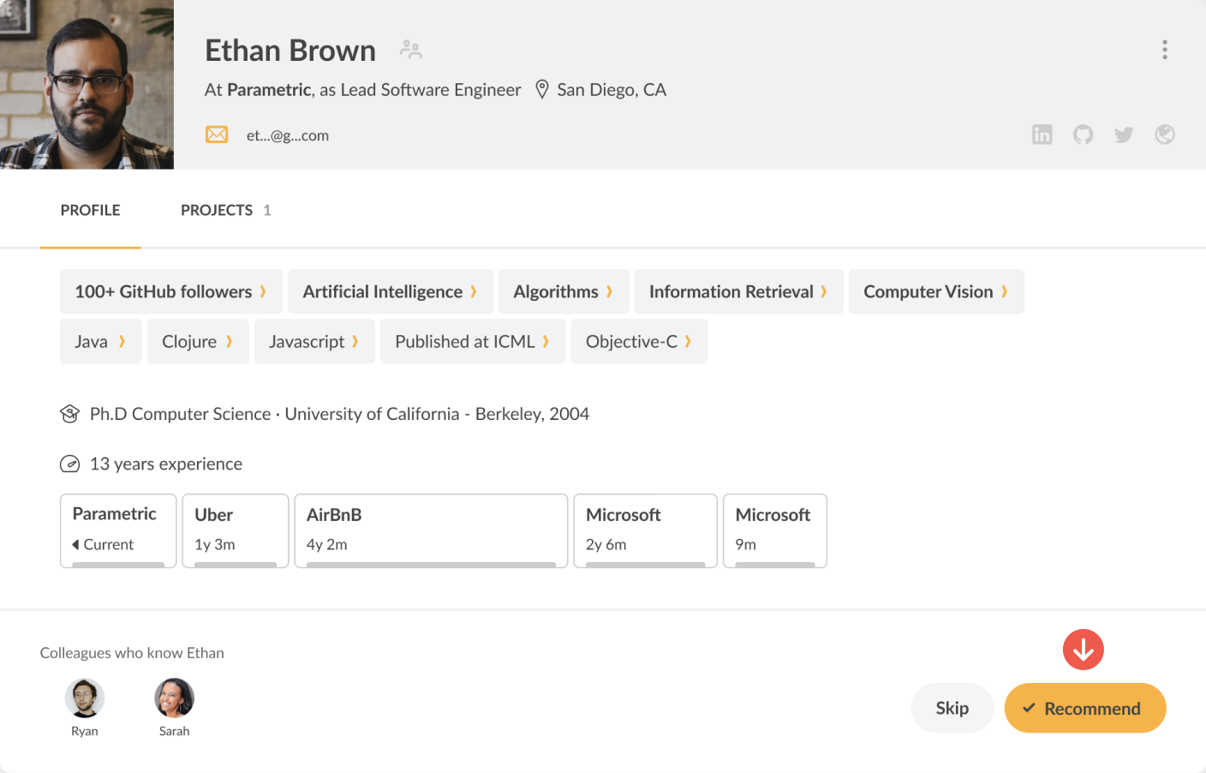The image size is (1206, 773).
Task: Expand the Objective-C skill tag
Action: pos(639,341)
